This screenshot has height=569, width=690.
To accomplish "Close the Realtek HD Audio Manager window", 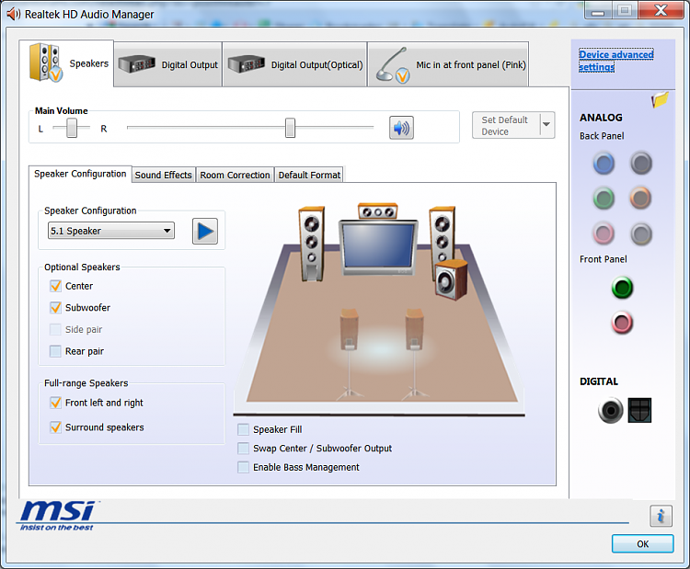I will (661, 10).
